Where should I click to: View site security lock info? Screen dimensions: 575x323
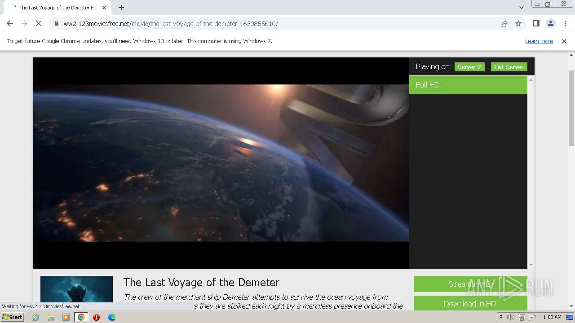pos(56,23)
